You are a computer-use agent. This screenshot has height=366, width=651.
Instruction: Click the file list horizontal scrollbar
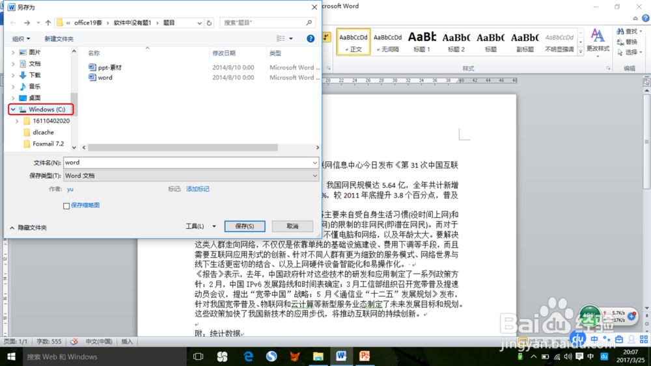tap(183, 148)
